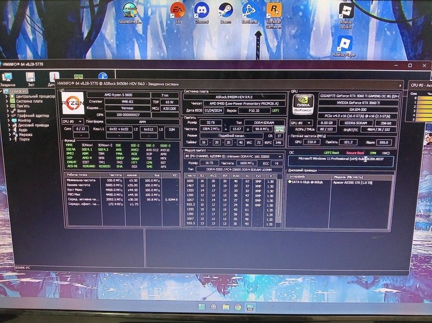Click the Буст Макс row in clock table
Viewport: 432px width, 323px height.
click(121, 190)
